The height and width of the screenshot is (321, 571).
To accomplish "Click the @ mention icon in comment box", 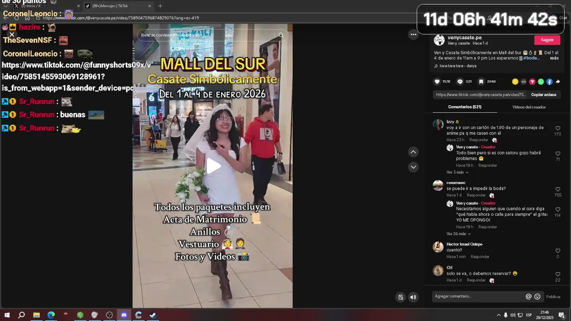I will point(529,296).
